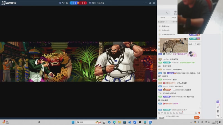Select ranked user 青峰Castiel
The width and height of the screenshot is (223, 125).
(x=166, y=26)
